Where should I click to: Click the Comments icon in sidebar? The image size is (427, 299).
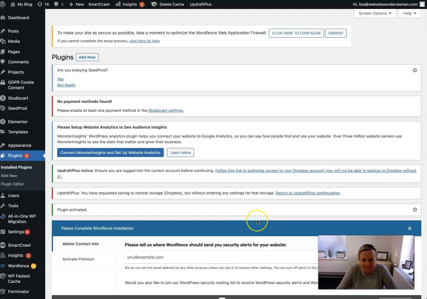pos(3,62)
